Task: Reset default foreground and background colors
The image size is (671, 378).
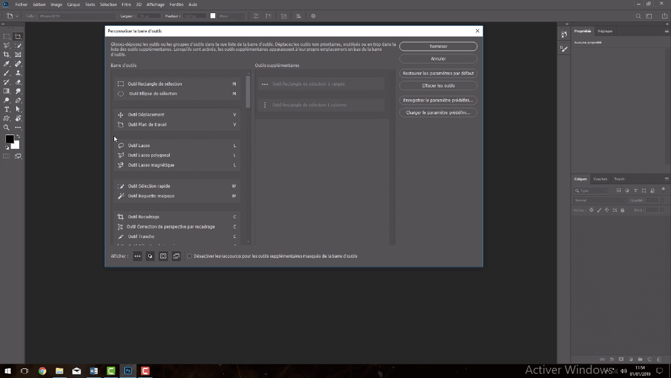Action: [7, 148]
